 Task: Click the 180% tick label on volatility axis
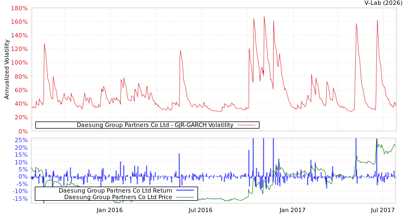coord(19,9)
